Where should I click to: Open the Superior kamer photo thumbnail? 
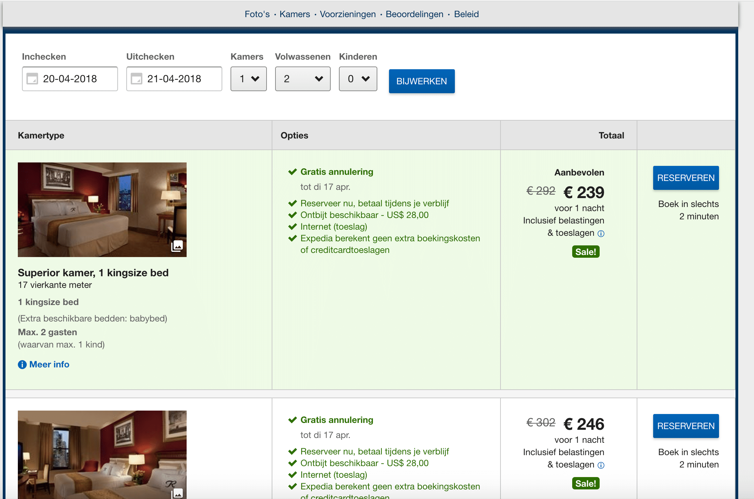point(102,210)
